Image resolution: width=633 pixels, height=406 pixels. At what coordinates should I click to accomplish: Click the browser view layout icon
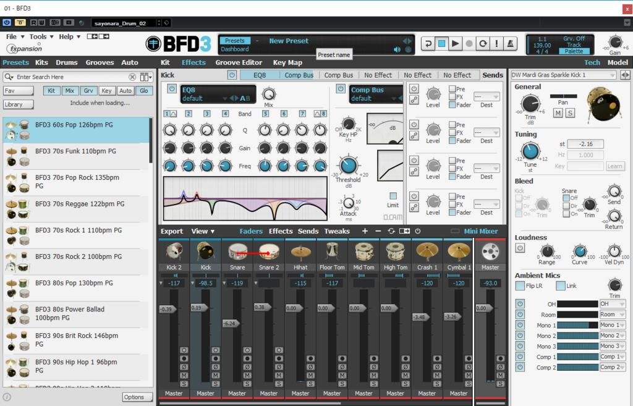tap(146, 77)
